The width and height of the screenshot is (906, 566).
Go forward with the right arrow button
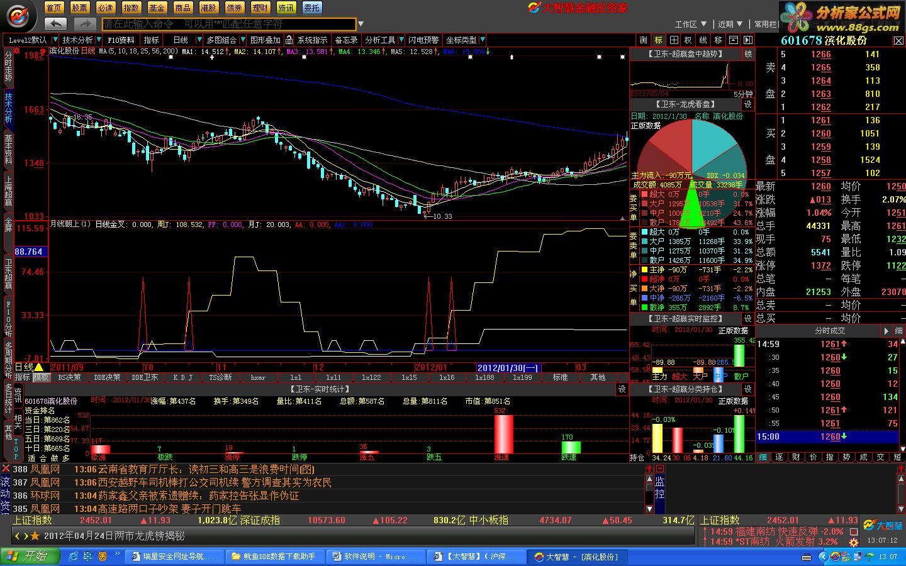tap(84, 24)
